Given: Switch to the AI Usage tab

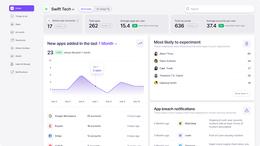Looking at the screenshot, I should click(103, 9).
